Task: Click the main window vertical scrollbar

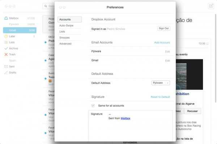Action: tap(216, 58)
